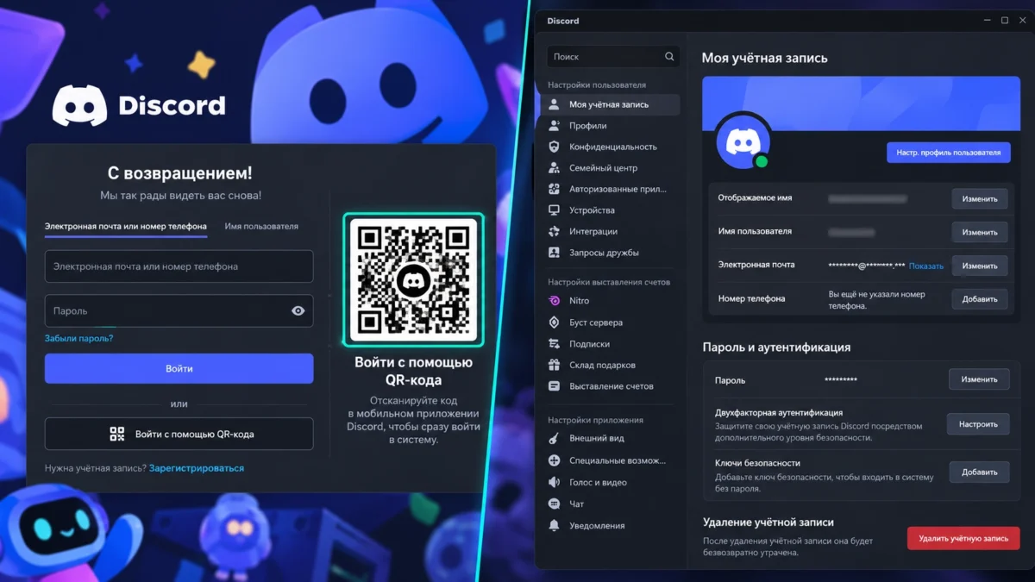Click the Appearance brush icon in sidebar
1035x582 pixels.
(x=554, y=438)
